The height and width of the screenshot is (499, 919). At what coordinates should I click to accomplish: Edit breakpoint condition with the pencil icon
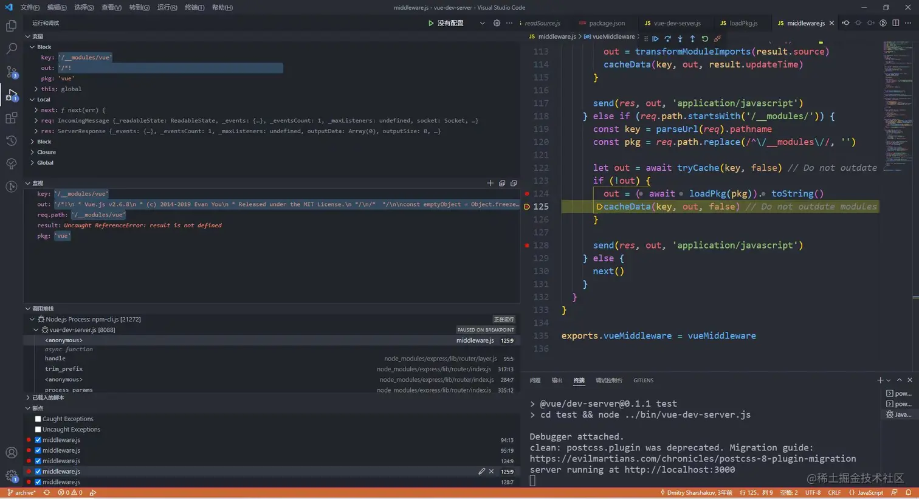click(x=481, y=471)
